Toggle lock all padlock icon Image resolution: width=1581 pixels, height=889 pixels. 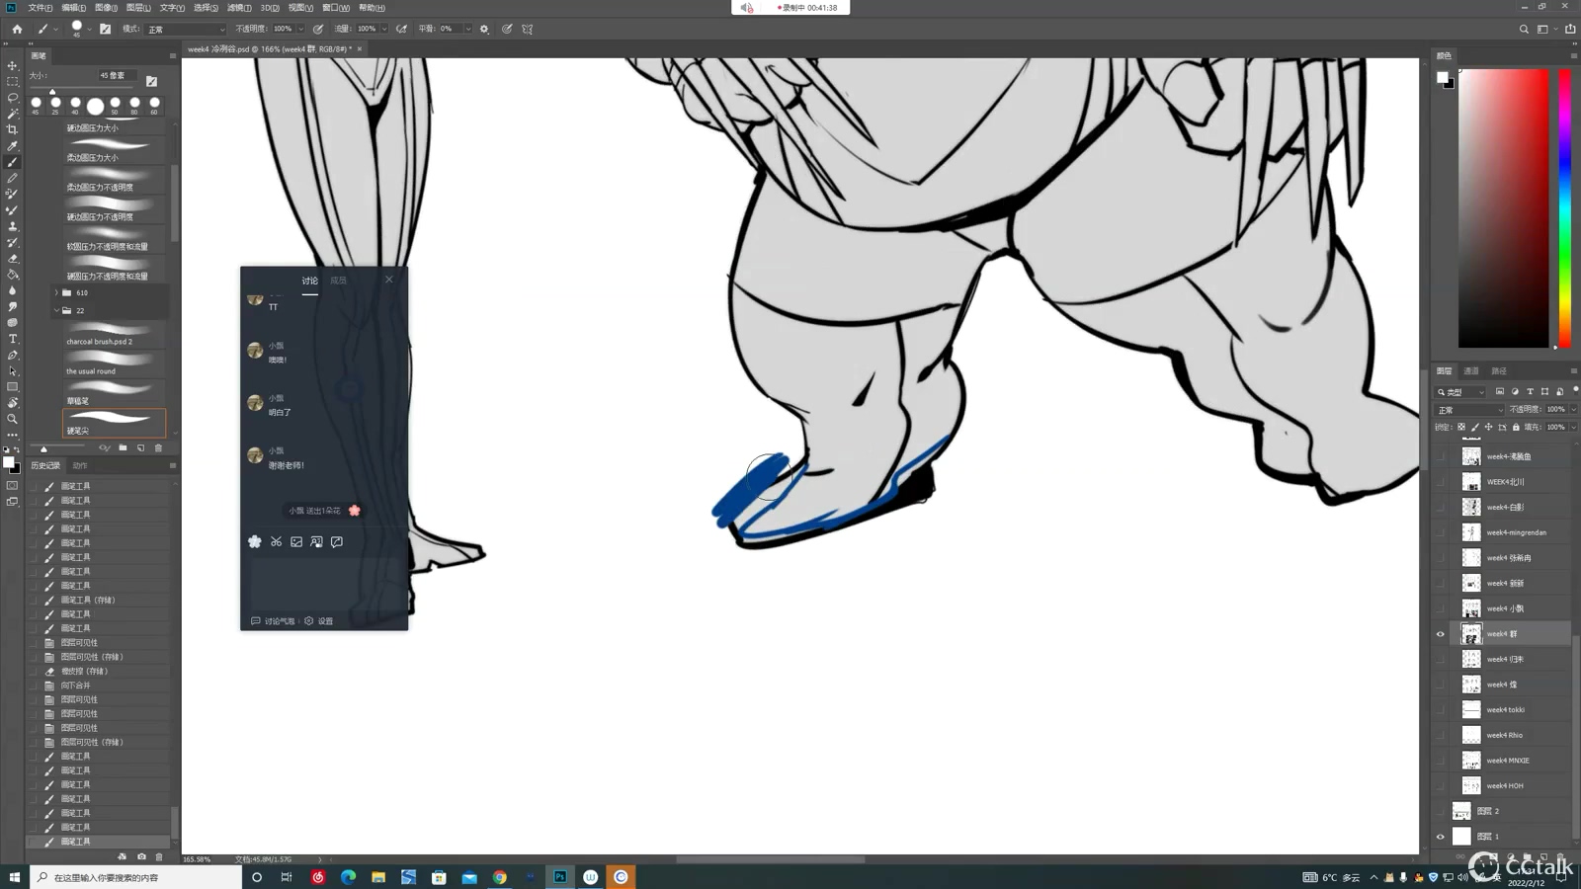point(1516,427)
